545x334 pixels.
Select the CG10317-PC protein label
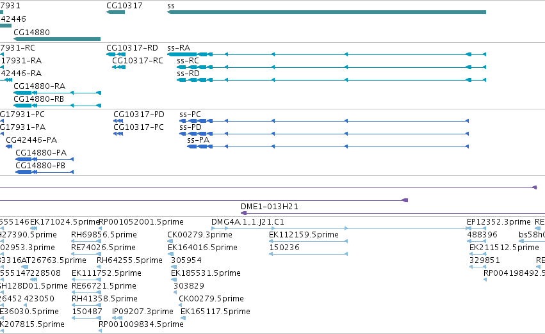click(139, 127)
